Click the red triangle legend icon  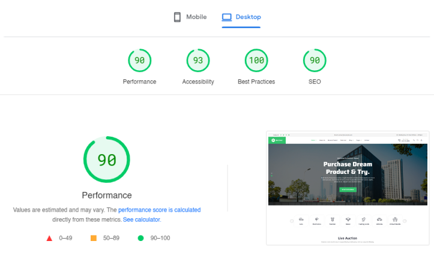49,238
